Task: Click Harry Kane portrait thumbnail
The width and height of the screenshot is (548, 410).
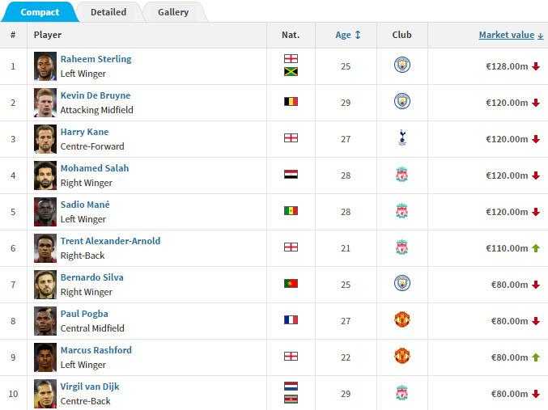Action: coord(45,139)
